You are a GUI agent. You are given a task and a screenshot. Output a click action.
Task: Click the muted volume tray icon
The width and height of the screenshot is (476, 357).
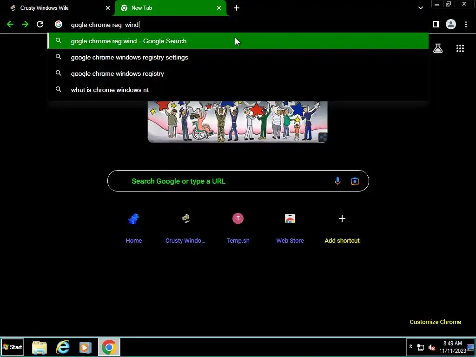click(x=431, y=347)
